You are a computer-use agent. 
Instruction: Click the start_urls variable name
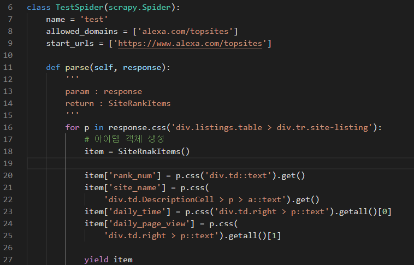click(x=70, y=43)
